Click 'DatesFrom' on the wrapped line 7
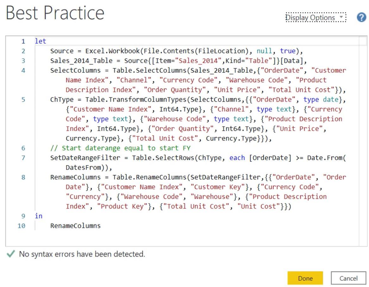Viewport: 369px width, 287px height. (83, 167)
